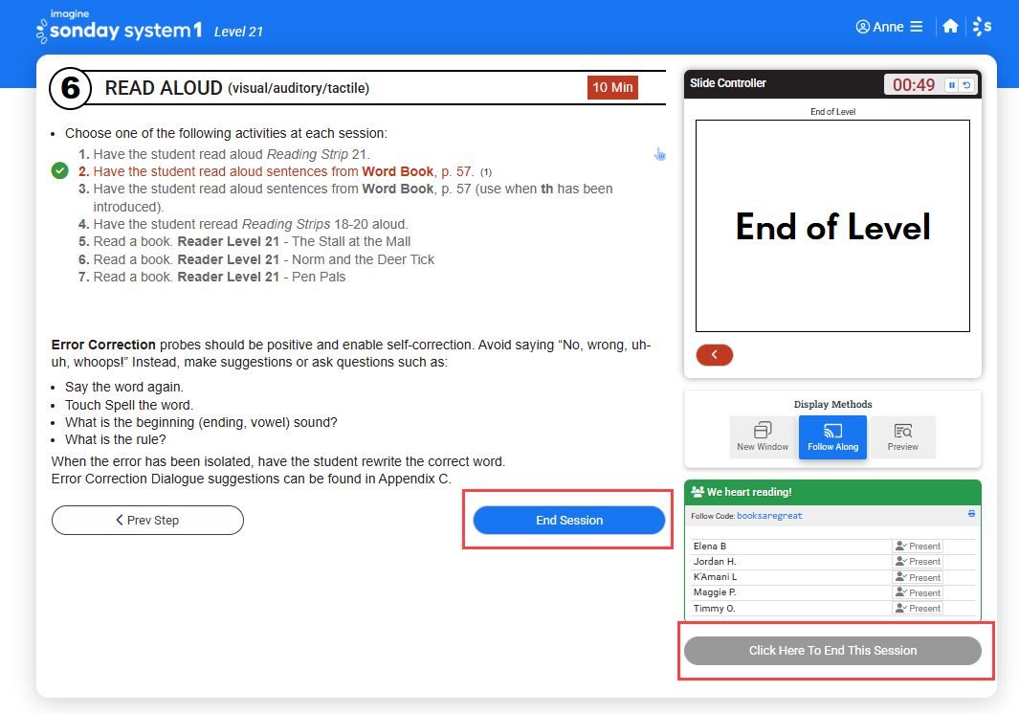1019x714 pixels.
Task: Click the blue End Session button
Action: [x=569, y=521]
